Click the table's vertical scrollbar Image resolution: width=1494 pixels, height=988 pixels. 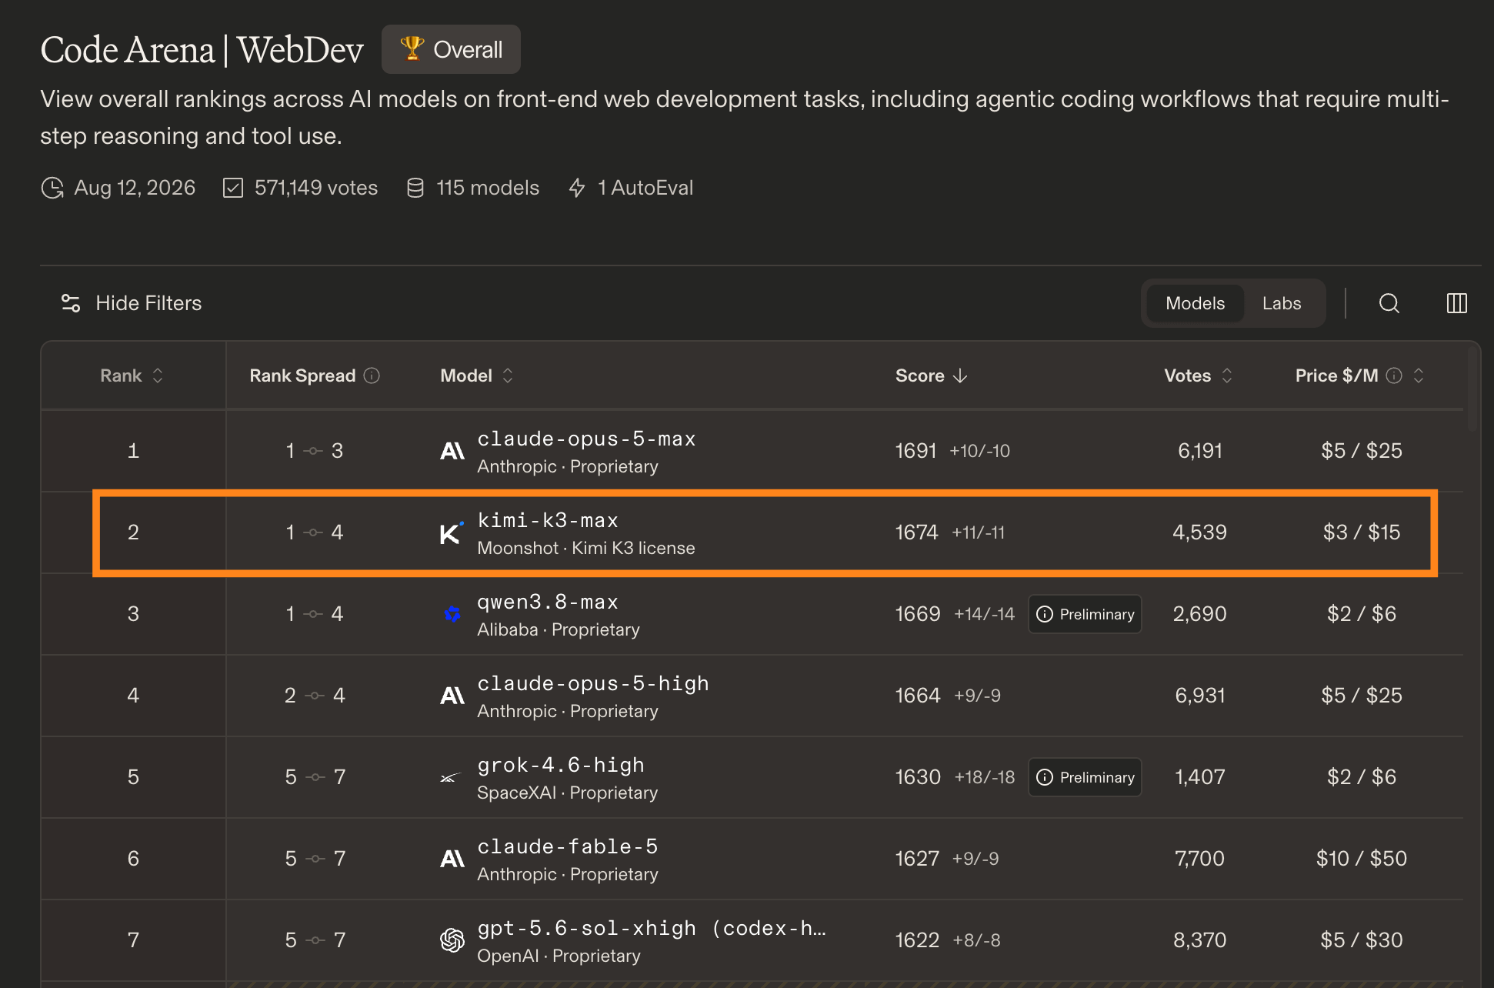click(x=1473, y=389)
